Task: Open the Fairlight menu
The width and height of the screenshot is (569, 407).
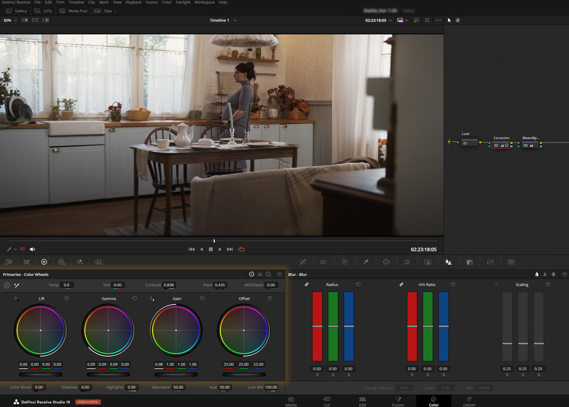Action: pos(183,2)
